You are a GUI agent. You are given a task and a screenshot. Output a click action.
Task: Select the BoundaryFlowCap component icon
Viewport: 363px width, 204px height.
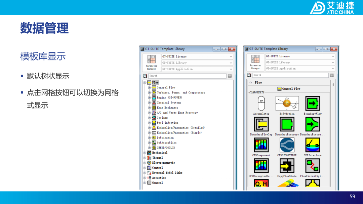pos(261,124)
